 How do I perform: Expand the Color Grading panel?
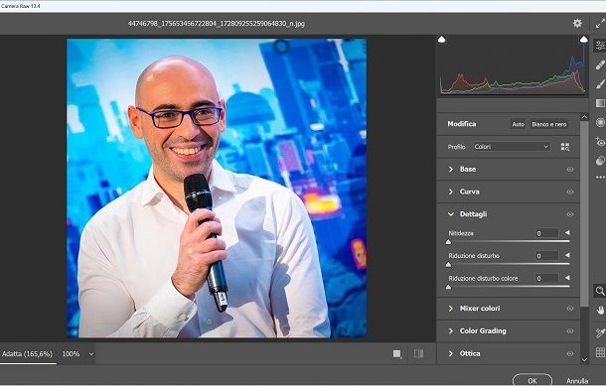tap(451, 330)
